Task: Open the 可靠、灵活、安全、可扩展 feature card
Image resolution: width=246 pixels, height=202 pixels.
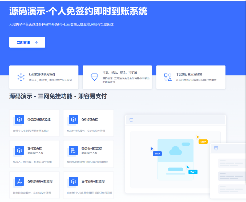Action: (x=117, y=77)
